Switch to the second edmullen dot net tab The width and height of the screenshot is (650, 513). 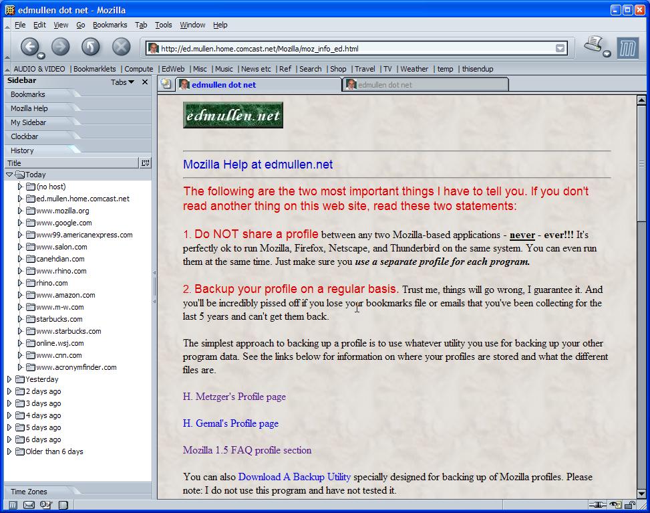click(424, 85)
